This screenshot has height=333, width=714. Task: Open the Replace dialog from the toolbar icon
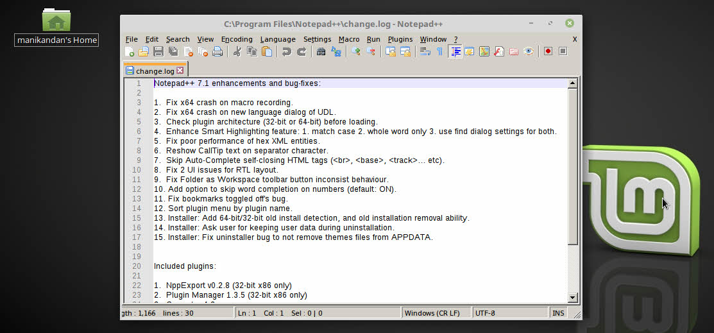pos(336,51)
